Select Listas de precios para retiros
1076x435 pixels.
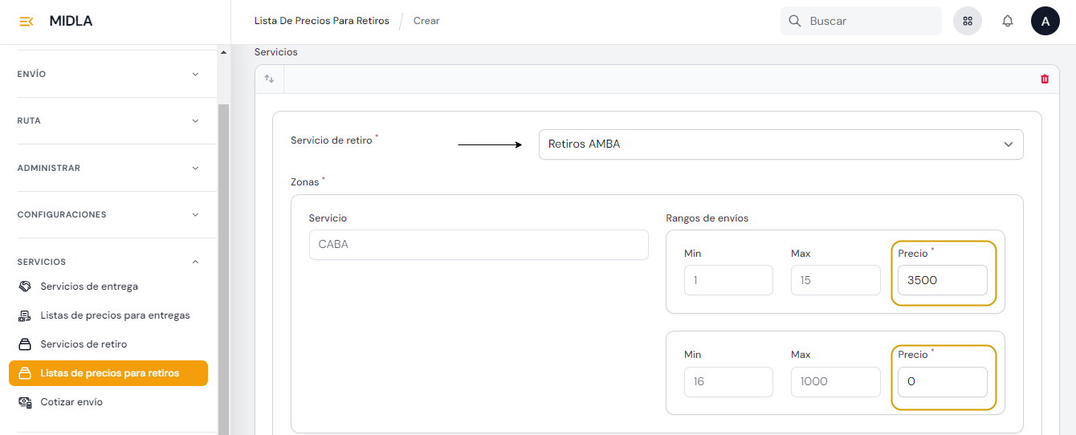pyautogui.click(x=109, y=373)
